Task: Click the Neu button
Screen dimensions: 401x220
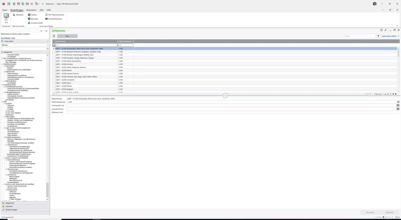Action: [67, 36]
